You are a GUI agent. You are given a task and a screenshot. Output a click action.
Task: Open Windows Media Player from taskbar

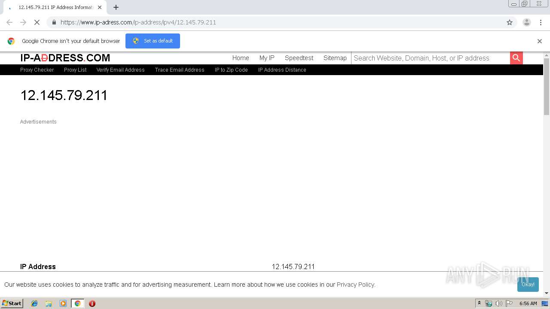click(x=63, y=303)
